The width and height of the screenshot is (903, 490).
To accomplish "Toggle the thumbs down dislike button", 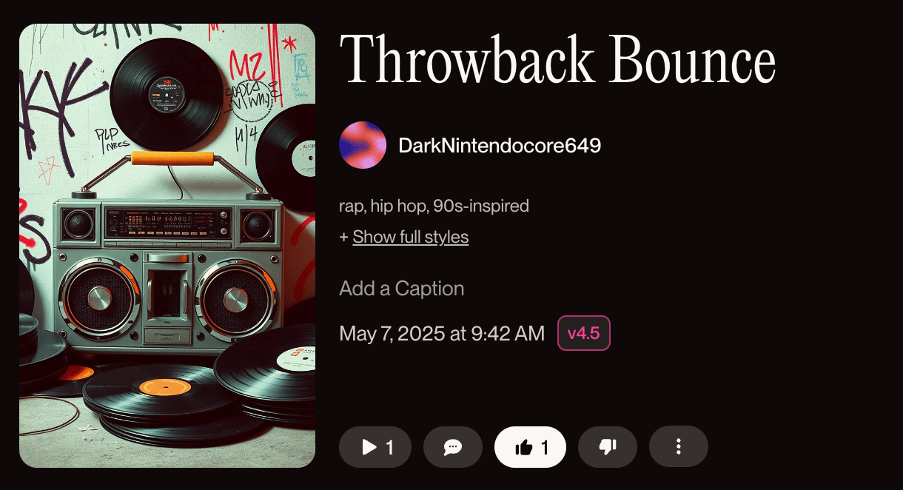I will tap(608, 447).
